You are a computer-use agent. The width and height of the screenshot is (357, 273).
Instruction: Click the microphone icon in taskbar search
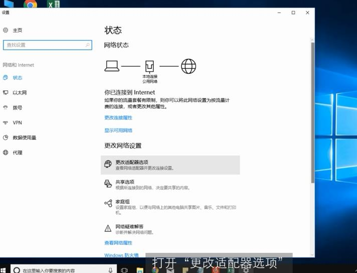tap(111, 270)
